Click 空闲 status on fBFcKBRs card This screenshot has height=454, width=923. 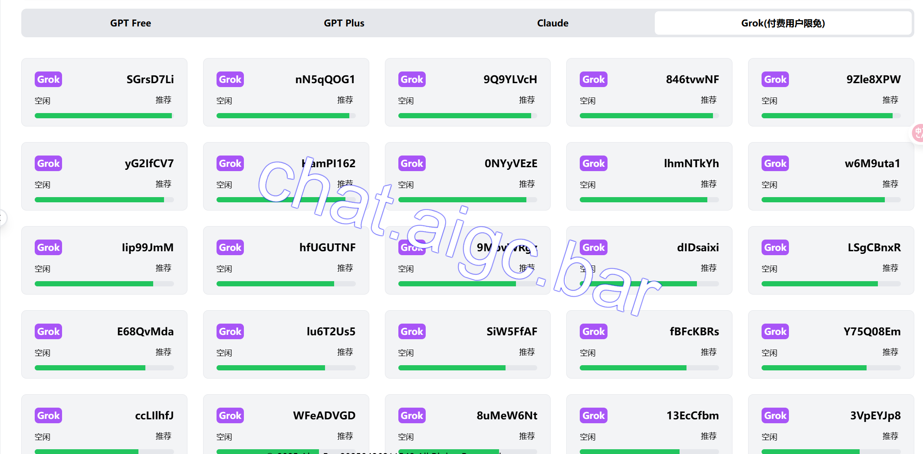(588, 353)
